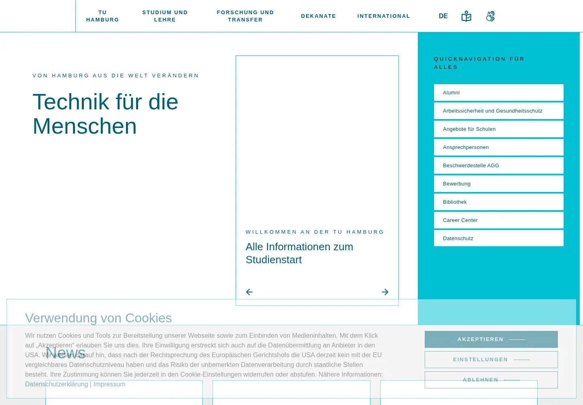Go to Career Center quick link

coord(499,220)
